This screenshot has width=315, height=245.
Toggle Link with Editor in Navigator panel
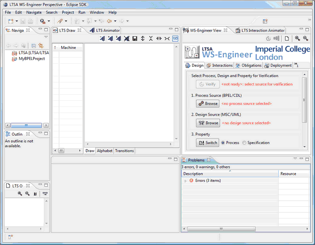click(41, 45)
